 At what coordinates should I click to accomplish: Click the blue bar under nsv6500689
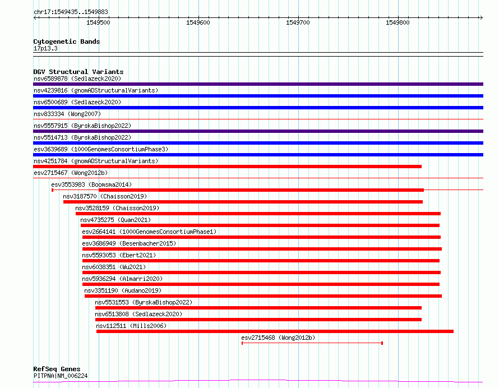[x=258, y=108]
